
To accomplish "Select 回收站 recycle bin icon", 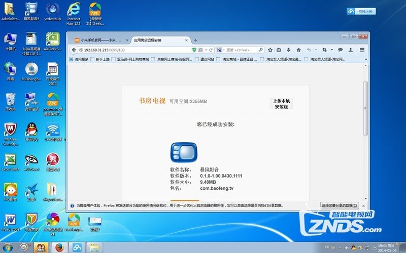I will (x=10, y=102).
